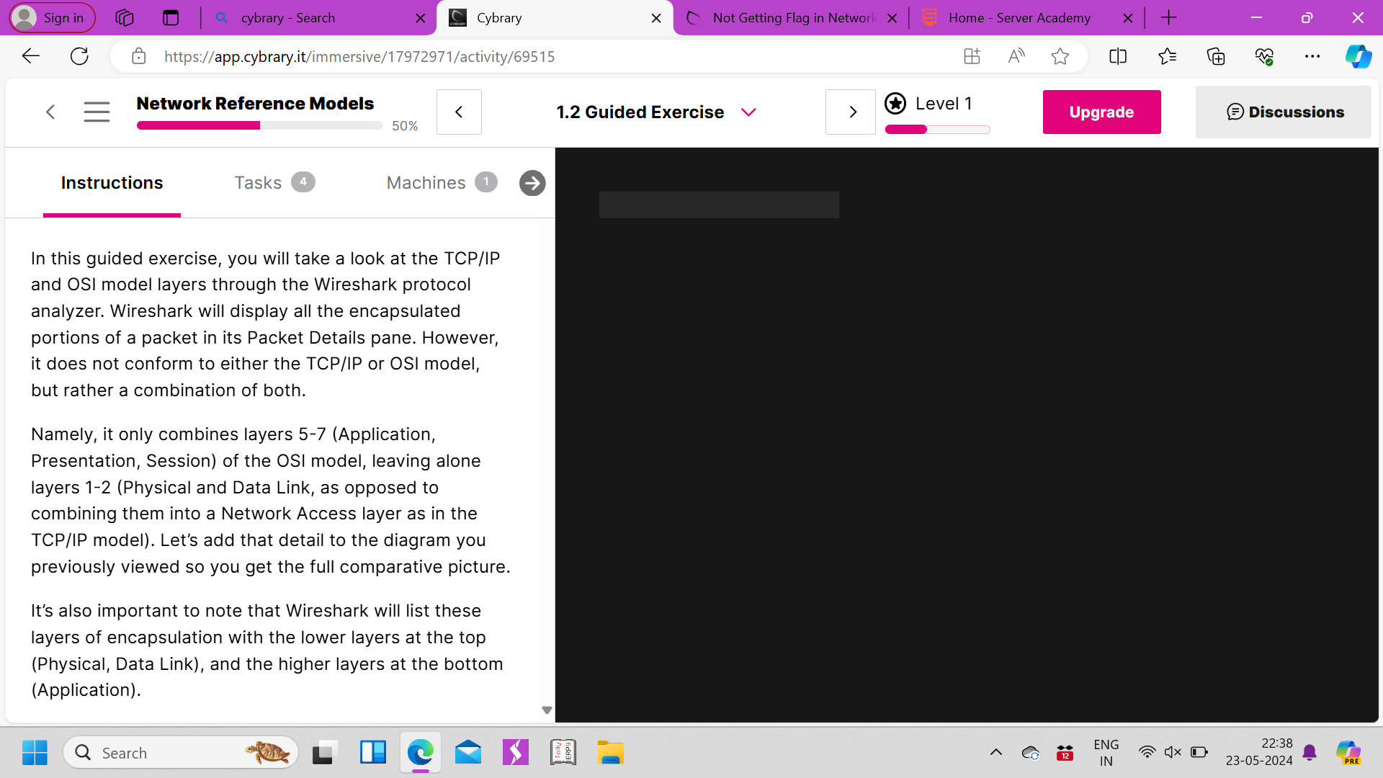Show hidden system tray icons chevron
The width and height of the screenshot is (1383, 778).
point(995,753)
